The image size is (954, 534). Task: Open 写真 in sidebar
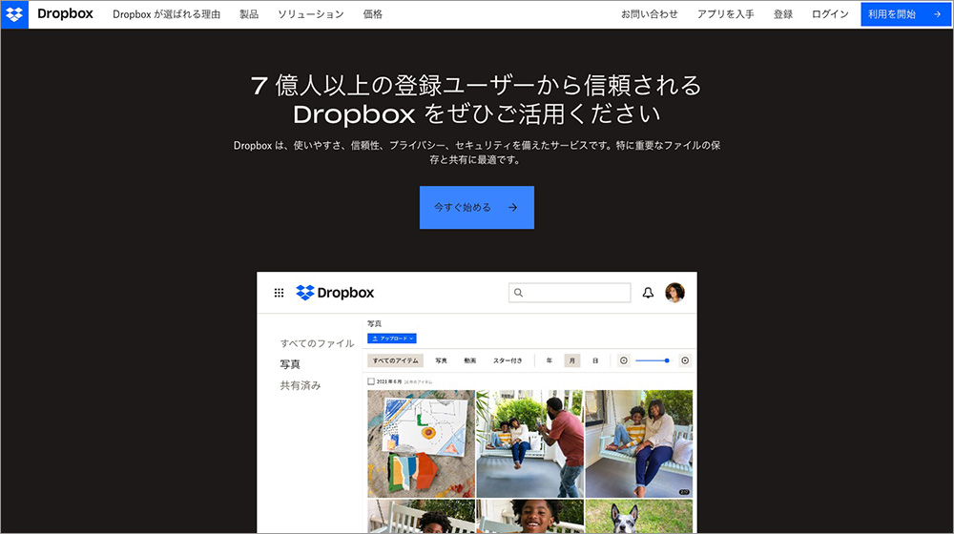pyautogui.click(x=290, y=364)
